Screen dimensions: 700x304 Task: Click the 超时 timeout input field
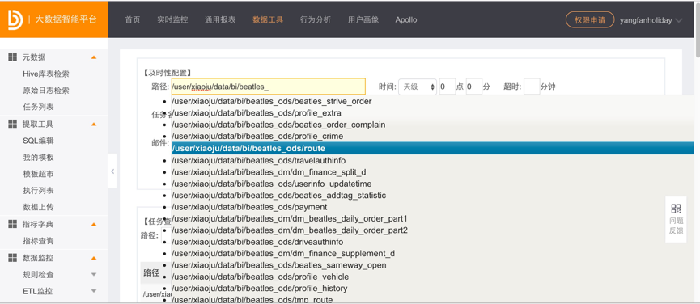coord(532,87)
